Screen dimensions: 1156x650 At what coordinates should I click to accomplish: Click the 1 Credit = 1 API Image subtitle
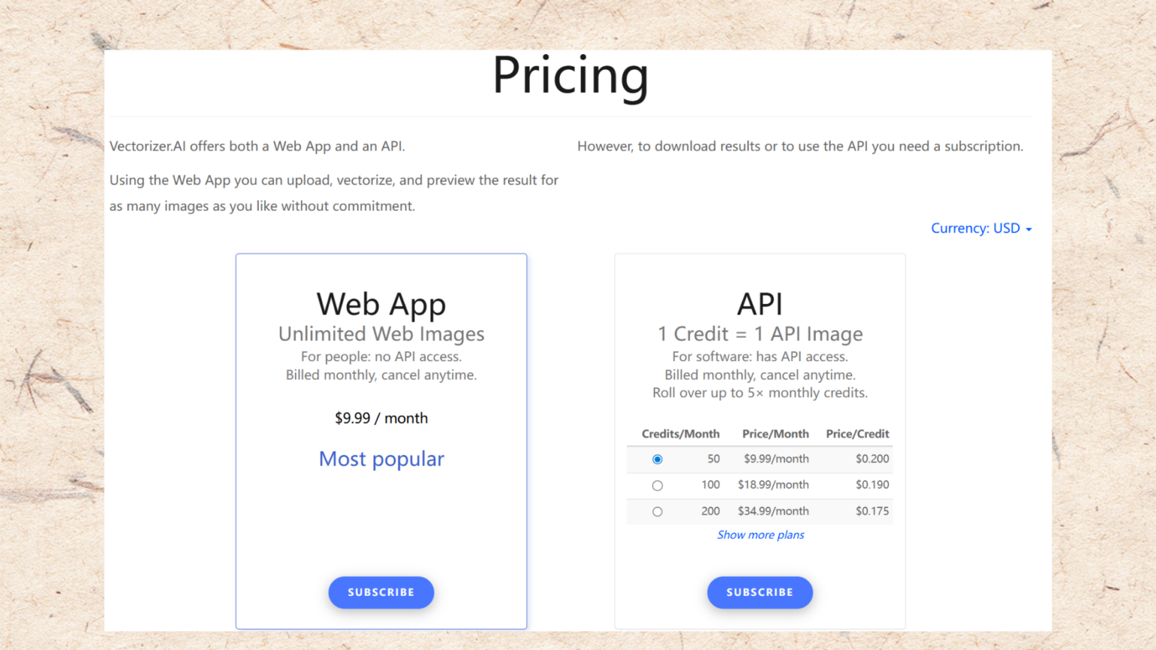(760, 334)
